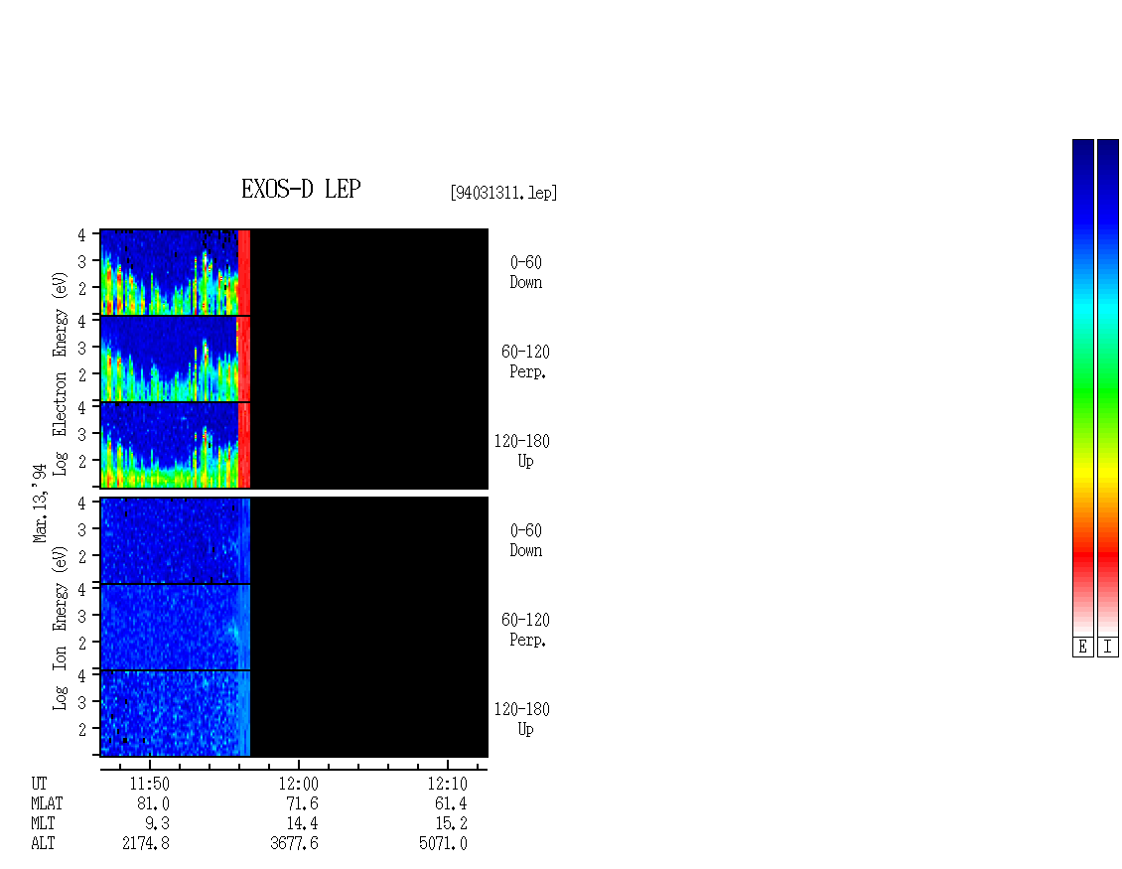
Task: Click the EXOS-D LEP plot title
Action: (x=301, y=189)
